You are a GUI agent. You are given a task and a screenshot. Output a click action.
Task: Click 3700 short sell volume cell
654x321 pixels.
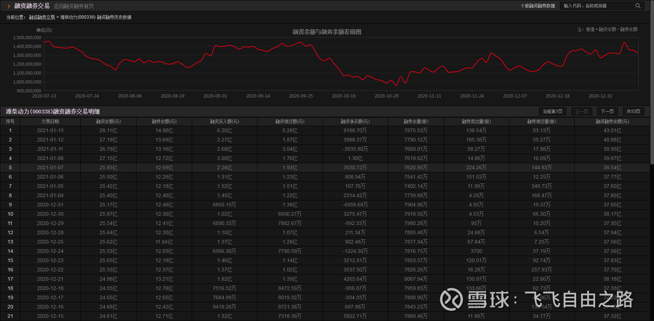[476, 251]
